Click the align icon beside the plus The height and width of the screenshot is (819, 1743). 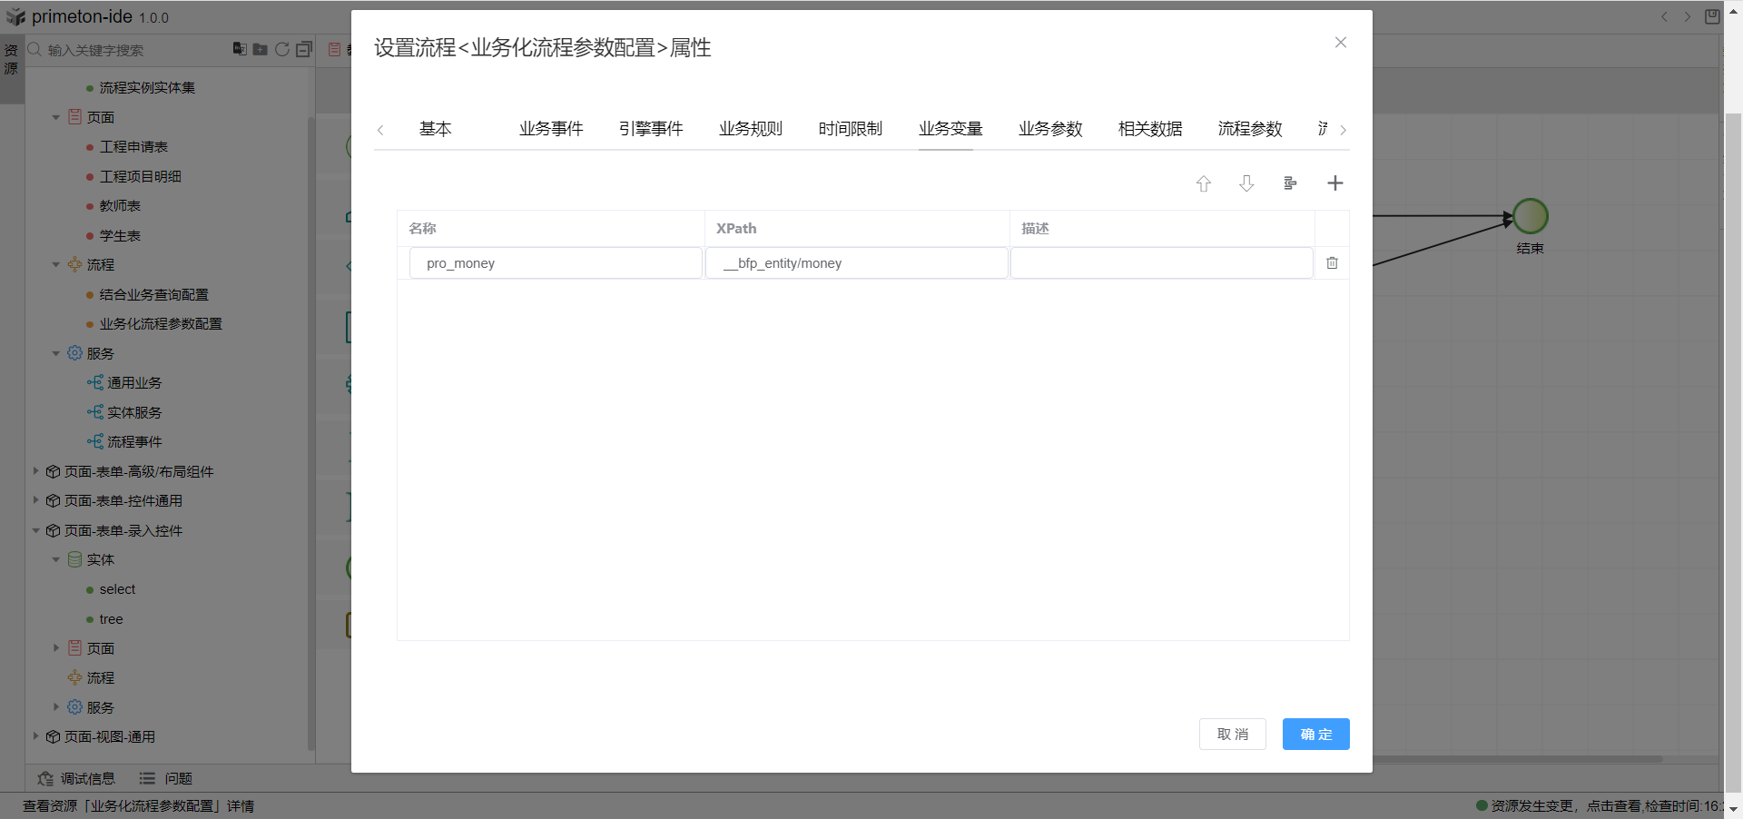1290,183
